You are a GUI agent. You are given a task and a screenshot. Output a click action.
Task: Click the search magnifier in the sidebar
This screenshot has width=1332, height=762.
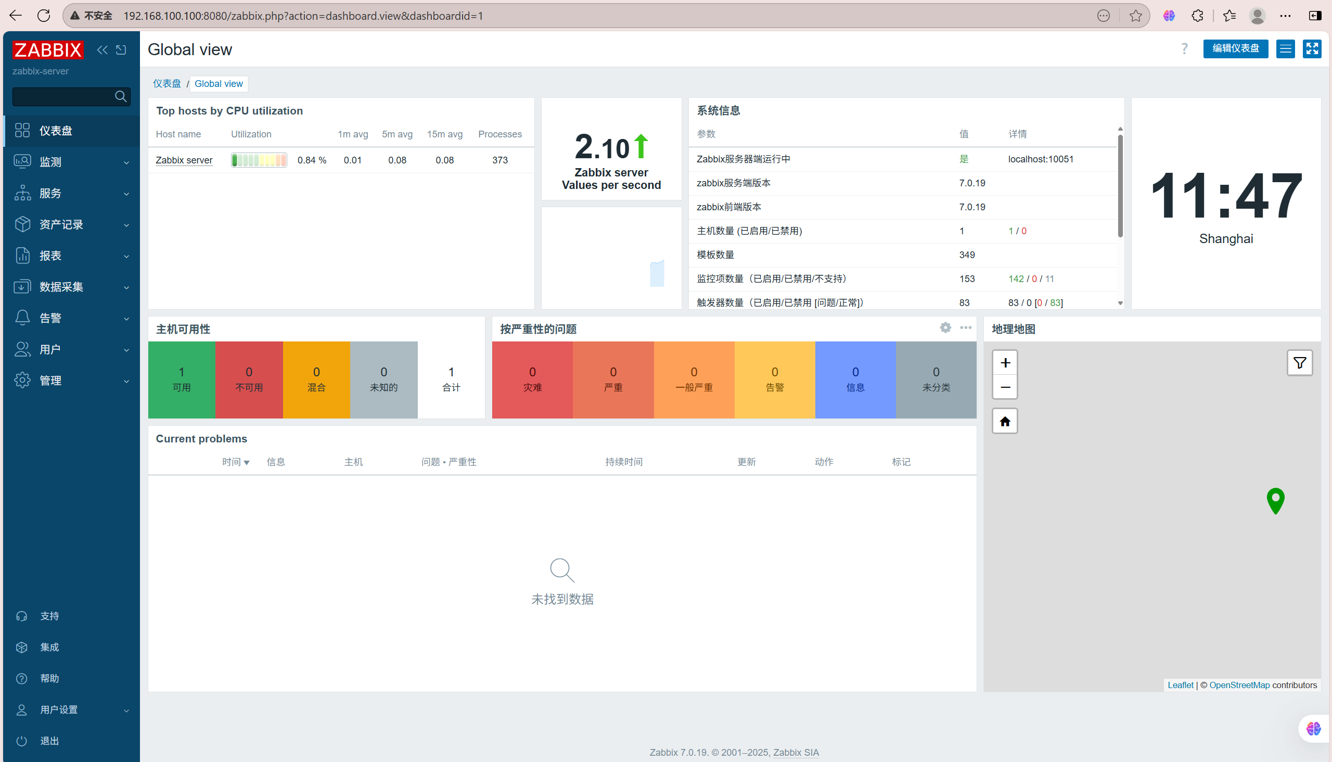point(120,96)
